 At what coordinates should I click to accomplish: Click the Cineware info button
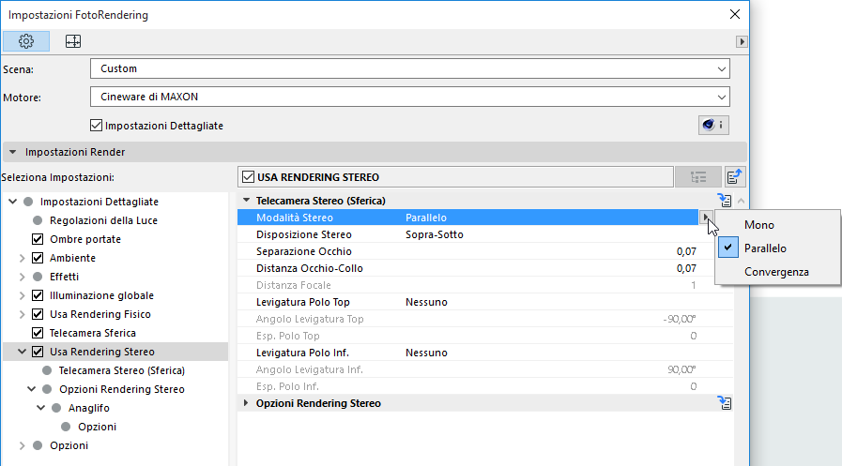713,125
